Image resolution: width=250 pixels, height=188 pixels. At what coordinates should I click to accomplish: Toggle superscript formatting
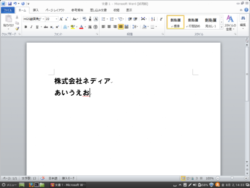57,27
